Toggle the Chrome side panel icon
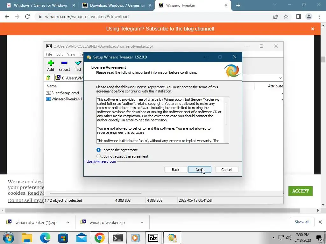 [x=299, y=17]
